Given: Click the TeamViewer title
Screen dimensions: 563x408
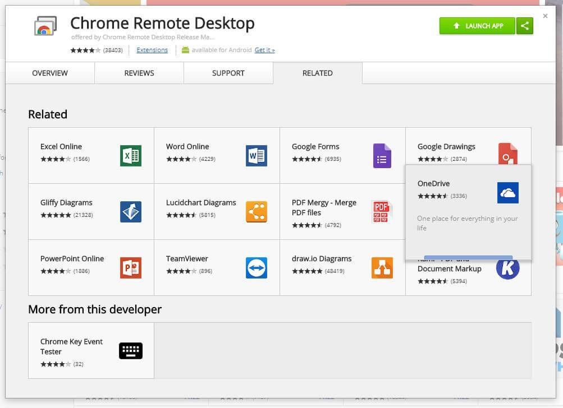Looking at the screenshot, I should [x=187, y=258].
